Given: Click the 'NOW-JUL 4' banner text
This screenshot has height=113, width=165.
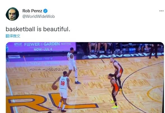Looking at the screenshot, I should pos(43,49).
